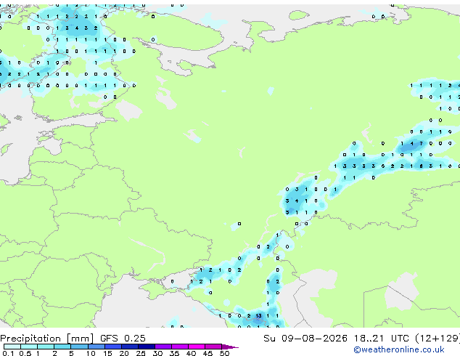460x356 pixels.
Task: Click the legend label '45'
Action: 208,353
